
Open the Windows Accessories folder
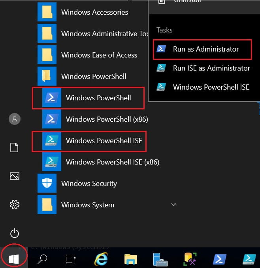tap(94, 12)
